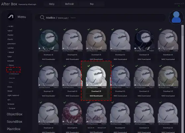Select the Leather category
The image size is (185, 133).
(11, 48)
